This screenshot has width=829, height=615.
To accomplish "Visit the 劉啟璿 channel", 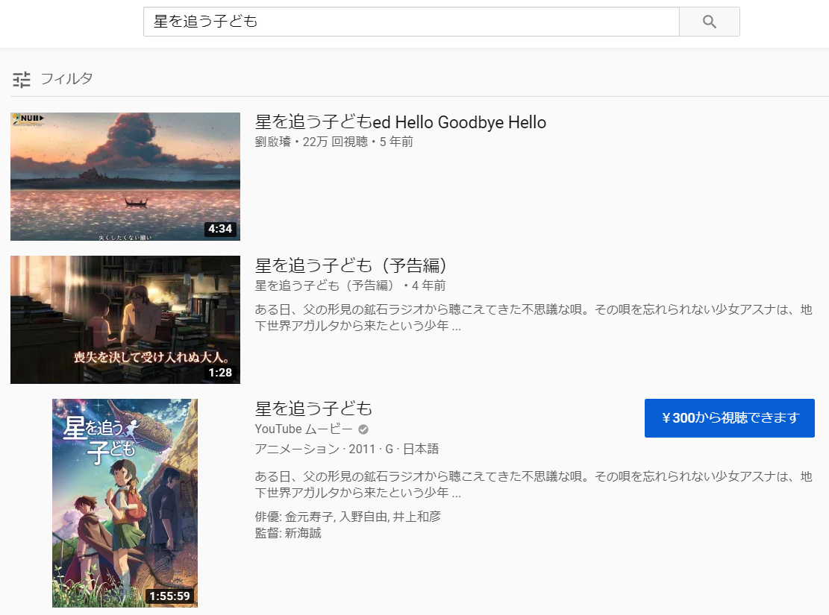I will click(x=273, y=142).
